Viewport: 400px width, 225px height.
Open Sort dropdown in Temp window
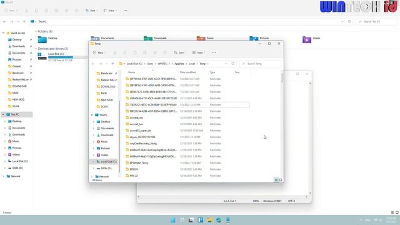[x=179, y=52]
